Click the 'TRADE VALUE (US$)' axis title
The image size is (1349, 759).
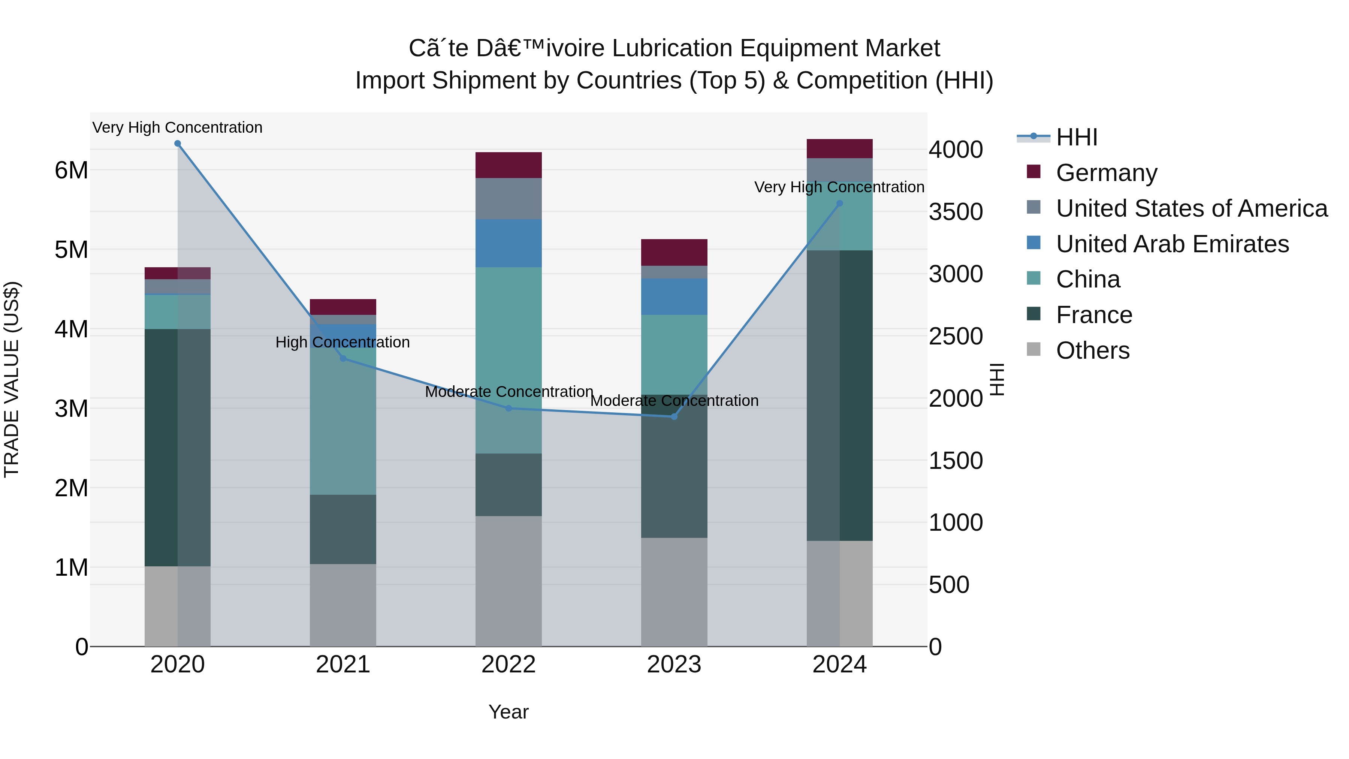click(12, 379)
